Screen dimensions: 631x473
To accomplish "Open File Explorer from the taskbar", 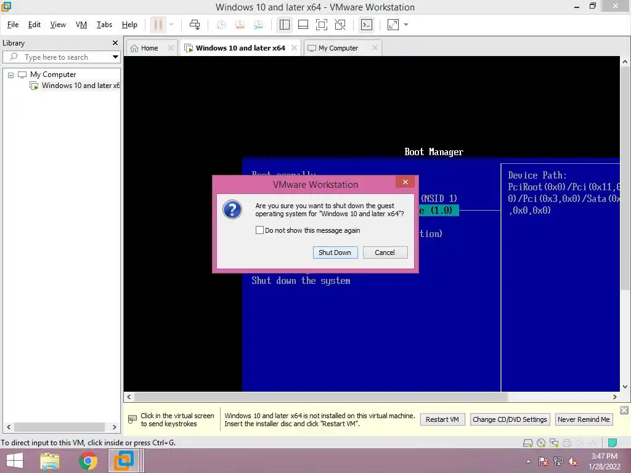I will pos(50,461).
